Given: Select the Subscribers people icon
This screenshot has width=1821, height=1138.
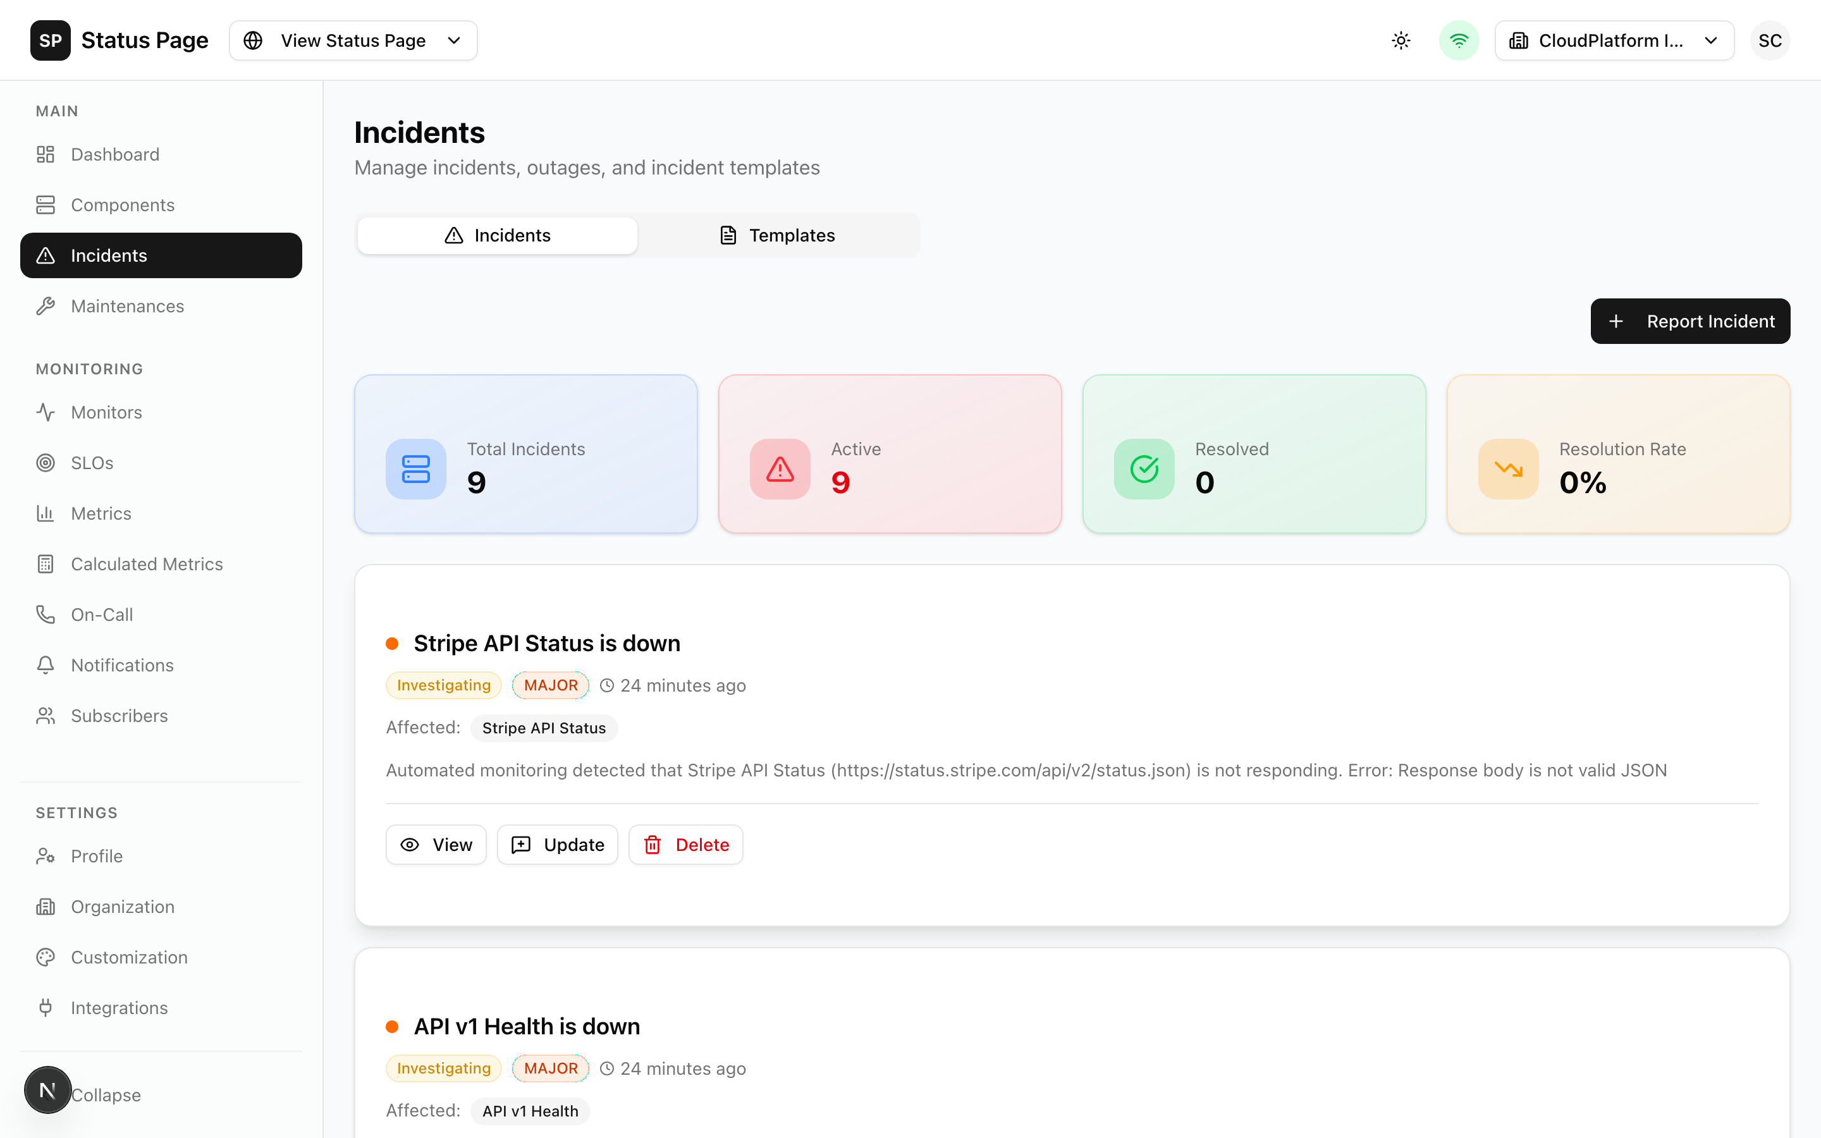Looking at the screenshot, I should [x=46, y=715].
